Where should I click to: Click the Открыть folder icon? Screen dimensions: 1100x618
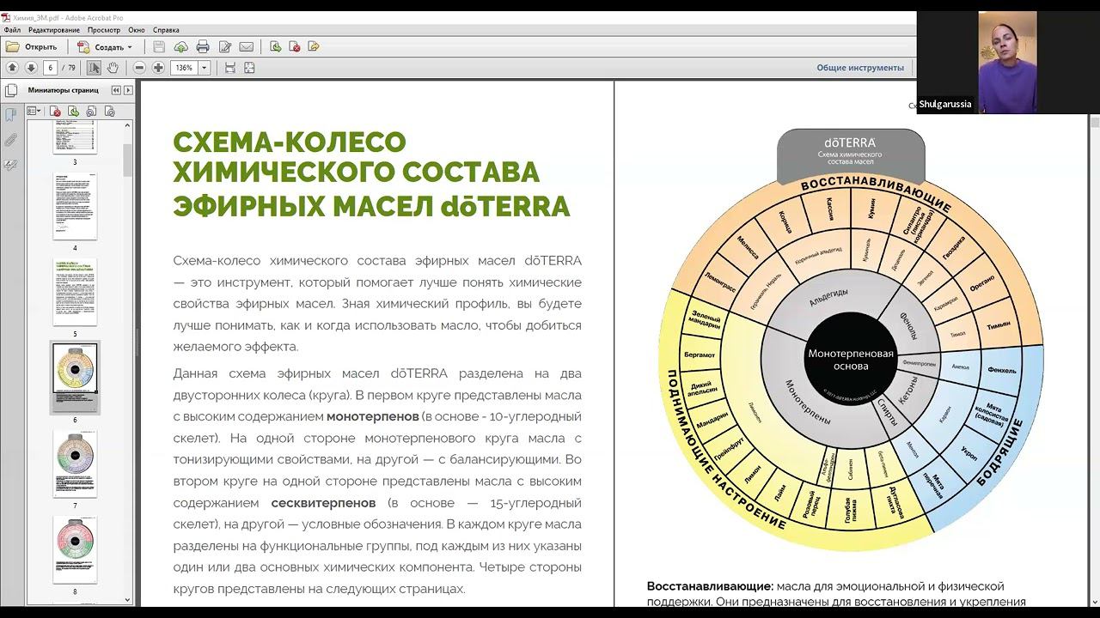pyautogui.click(x=13, y=46)
